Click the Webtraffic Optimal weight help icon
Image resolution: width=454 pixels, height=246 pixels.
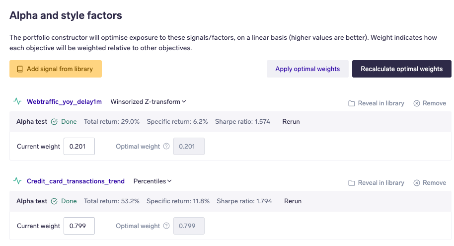[166, 147]
